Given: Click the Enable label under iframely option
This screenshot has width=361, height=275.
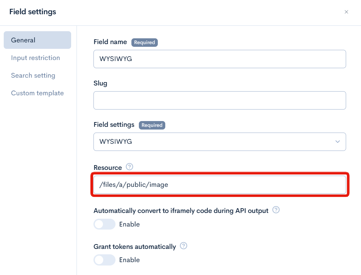Looking at the screenshot, I should click(129, 224).
